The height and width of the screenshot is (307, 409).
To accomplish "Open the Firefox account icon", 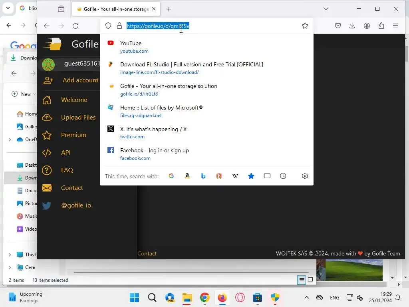I will (367, 26).
